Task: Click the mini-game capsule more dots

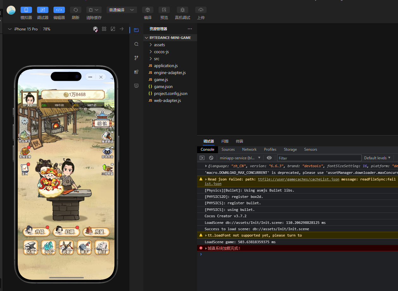Action: [90, 77]
